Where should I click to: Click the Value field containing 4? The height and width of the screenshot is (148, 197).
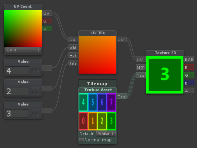[x=17, y=70]
